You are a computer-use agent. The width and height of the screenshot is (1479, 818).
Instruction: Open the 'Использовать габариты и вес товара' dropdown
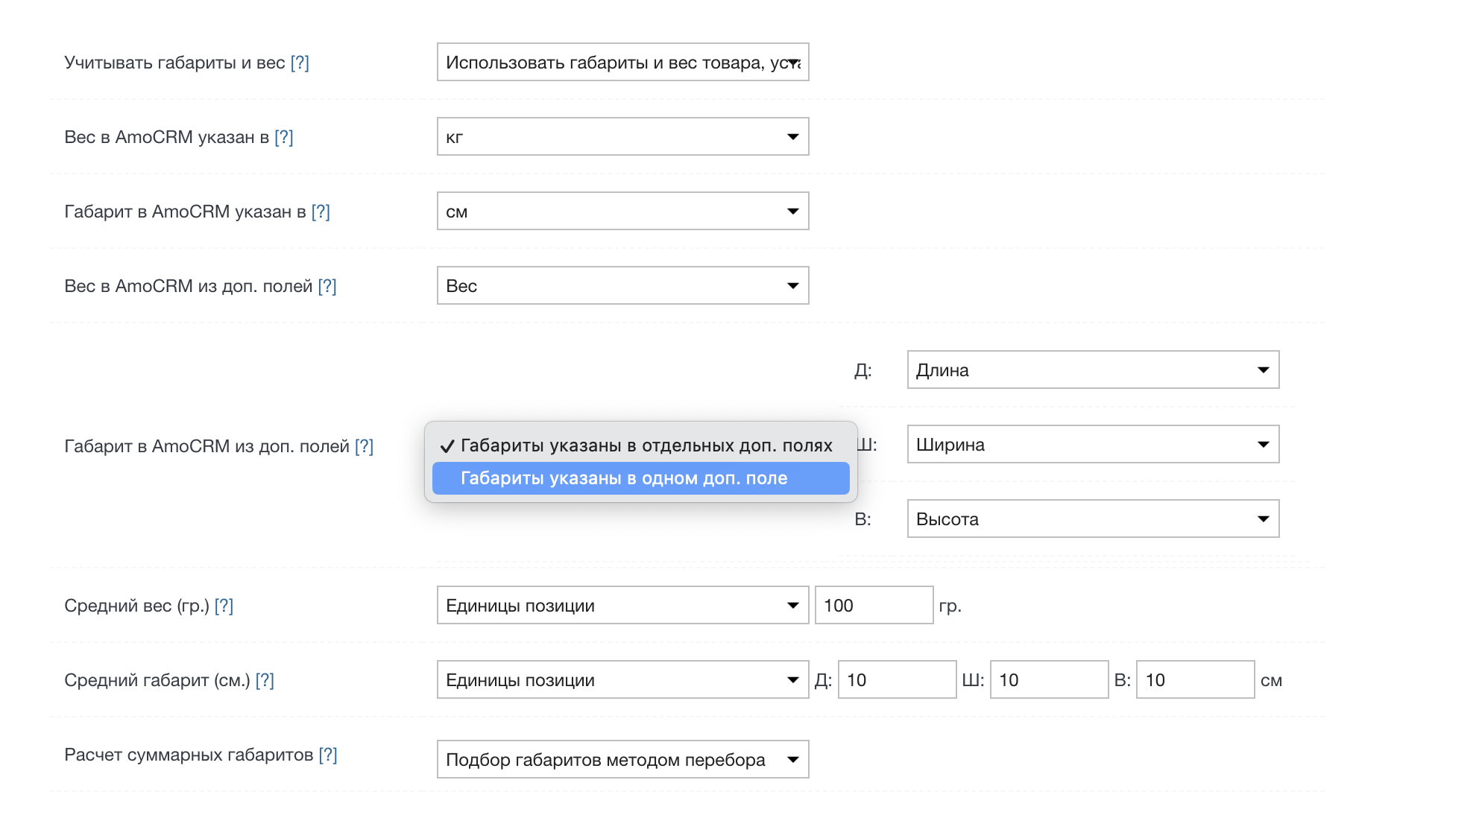click(622, 63)
